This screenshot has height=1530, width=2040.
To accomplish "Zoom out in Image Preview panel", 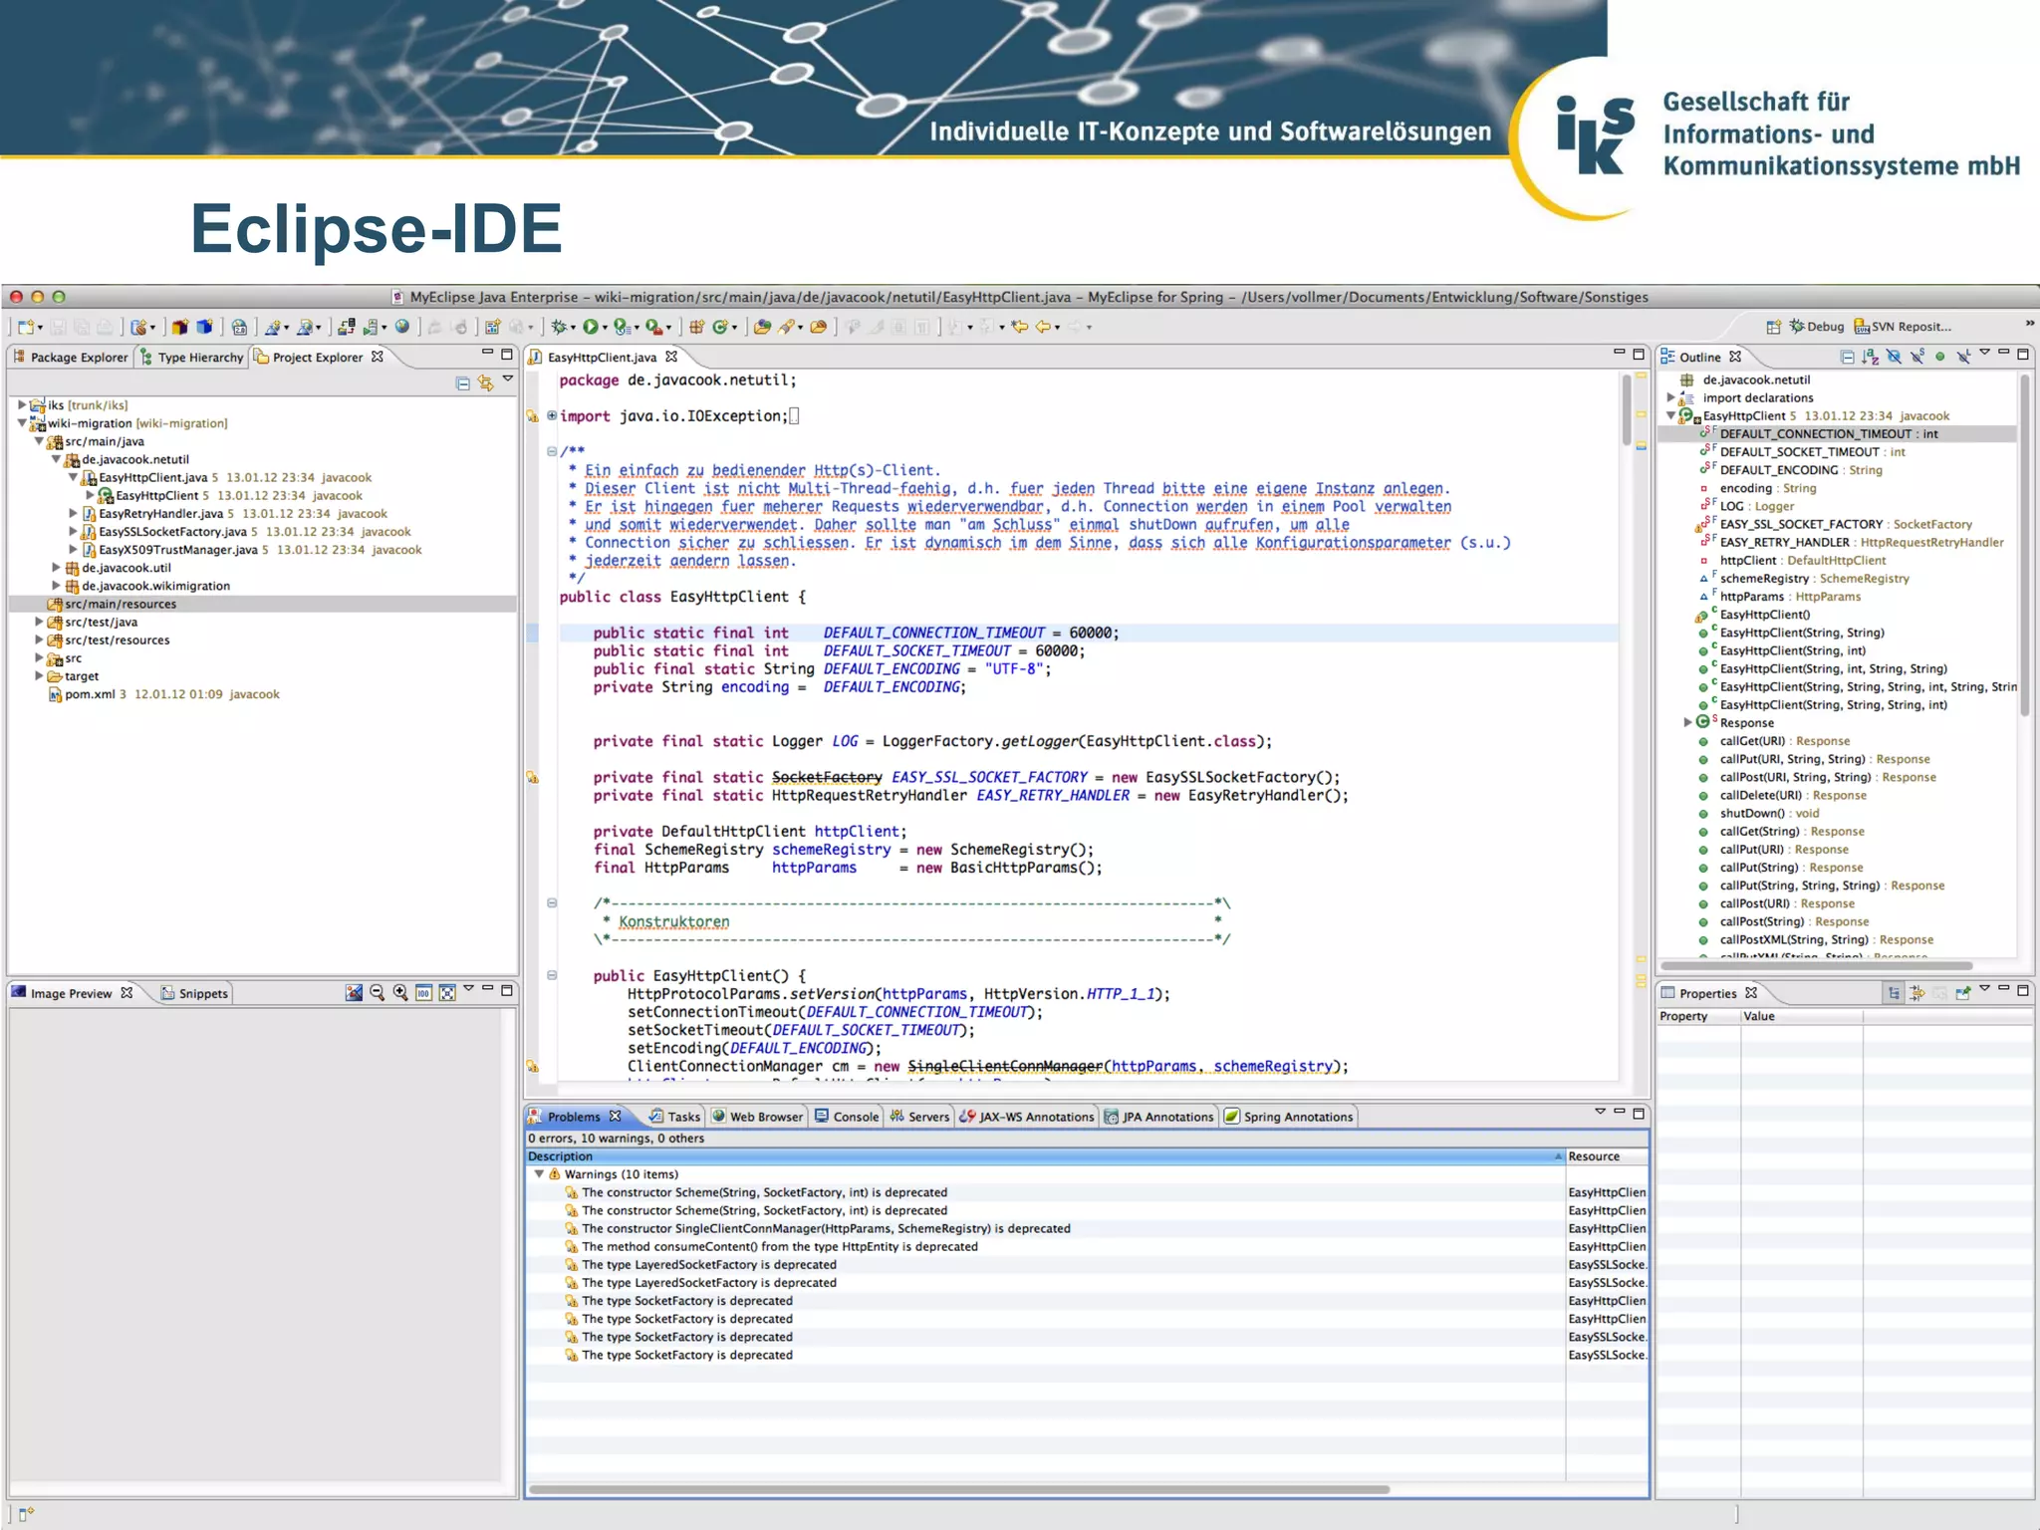I will click(x=377, y=993).
